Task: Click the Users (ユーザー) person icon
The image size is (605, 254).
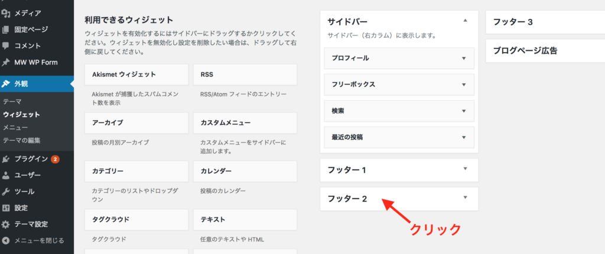Action: pos(6,175)
